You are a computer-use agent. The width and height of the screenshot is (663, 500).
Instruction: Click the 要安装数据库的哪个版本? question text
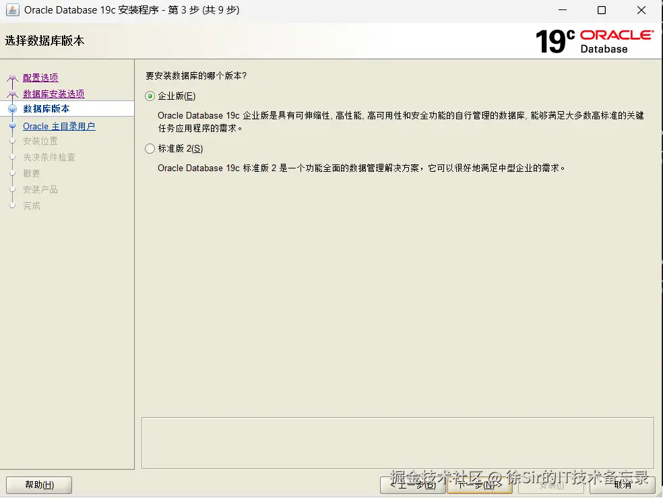[x=196, y=75]
